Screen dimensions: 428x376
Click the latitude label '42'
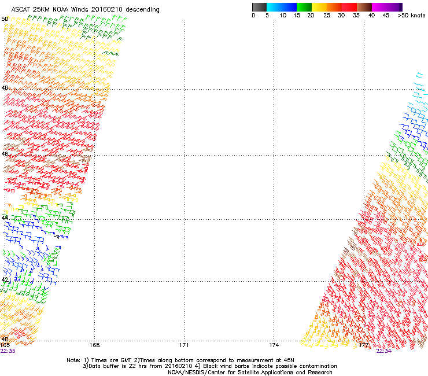tap(5, 279)
